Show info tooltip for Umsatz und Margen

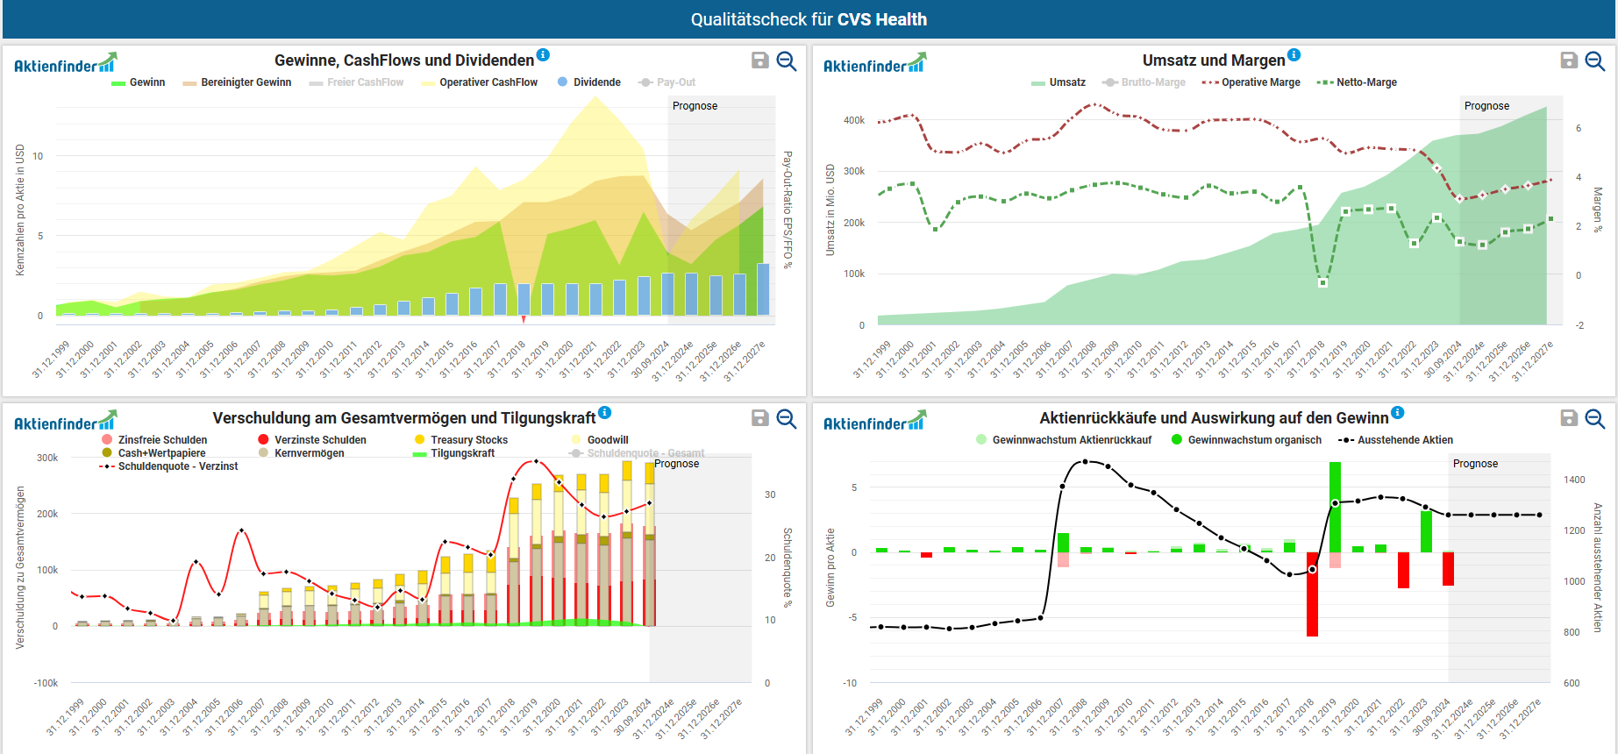pos(1294,54)
